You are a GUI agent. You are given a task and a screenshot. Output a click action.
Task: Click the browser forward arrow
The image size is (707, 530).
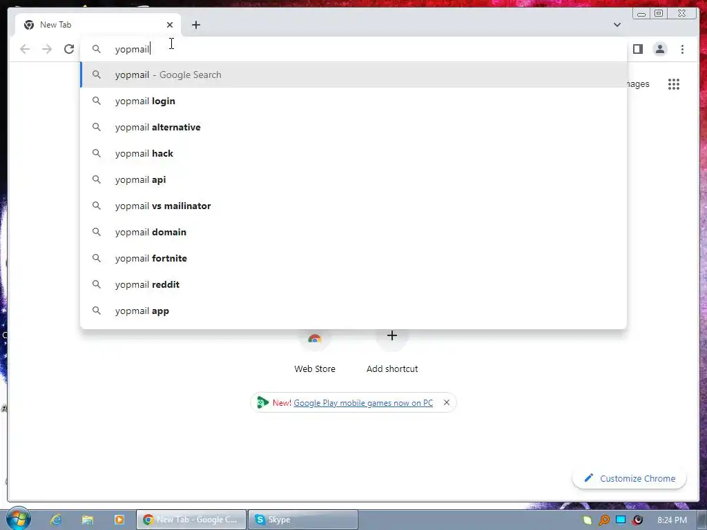click(x=47, y=49)
